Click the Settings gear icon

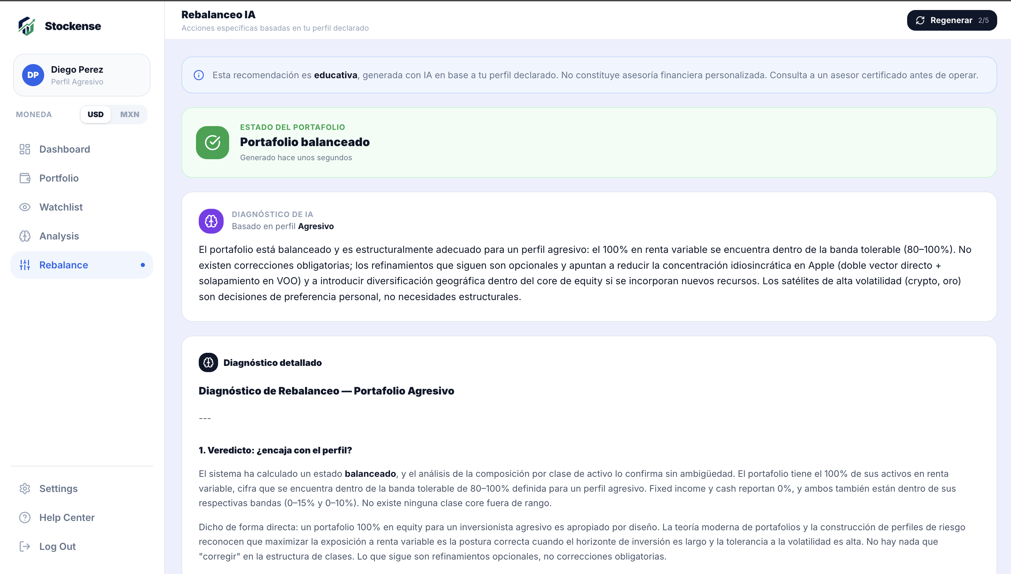tap(25, 489)
